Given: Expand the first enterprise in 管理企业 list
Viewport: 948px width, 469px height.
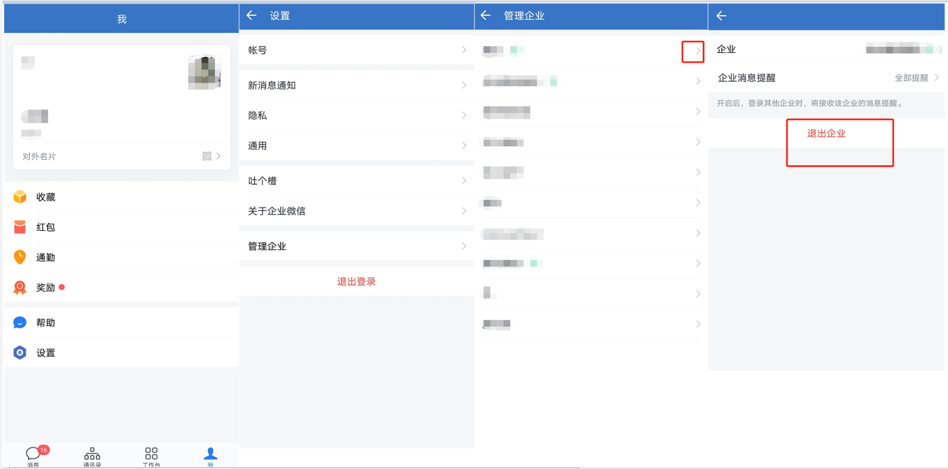Looking at the screenshot, I should 692,52.
